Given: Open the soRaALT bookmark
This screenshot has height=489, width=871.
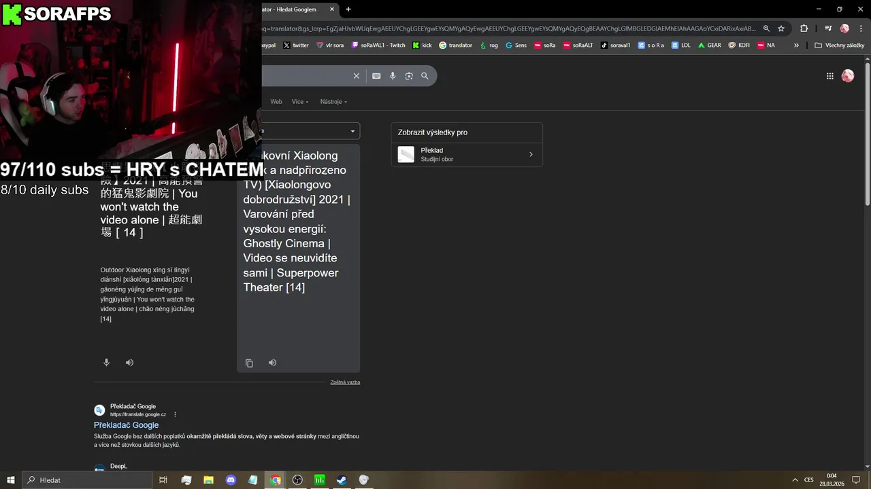Looking at the screenshot, I should click(x=578, y=46).
